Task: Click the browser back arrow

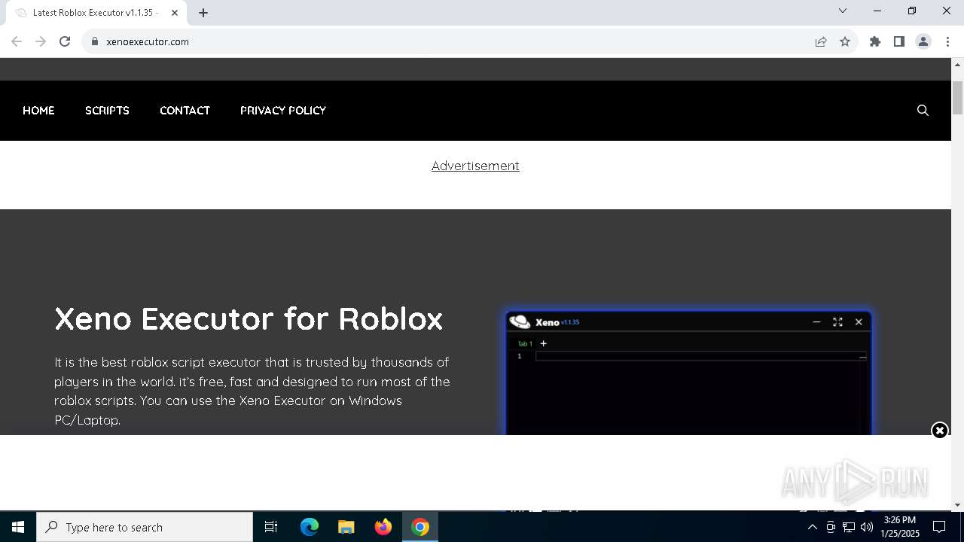Action: pos(17,42)
